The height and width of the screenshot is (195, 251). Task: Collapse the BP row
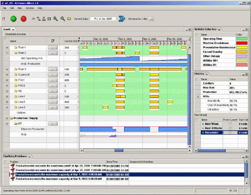[x=7, y=124]
